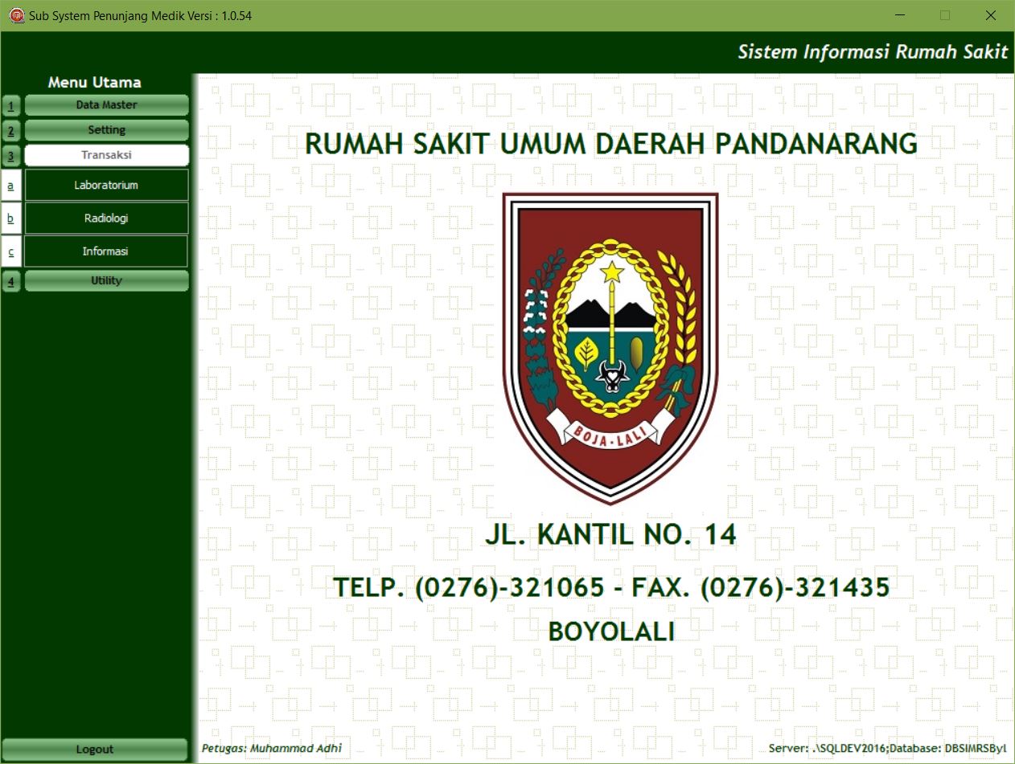This screenshot has height=764, width=1015.
Task: Click the TELP and FAX number line
Action: click(x=612, y=587)
